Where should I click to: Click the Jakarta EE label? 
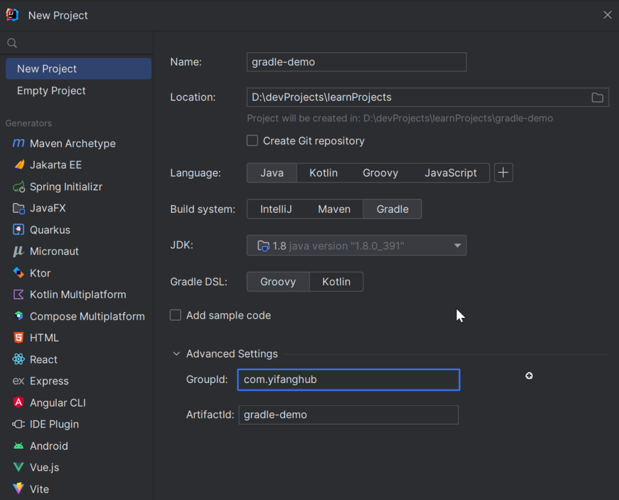pyautogui.click(x=56, y=165)
